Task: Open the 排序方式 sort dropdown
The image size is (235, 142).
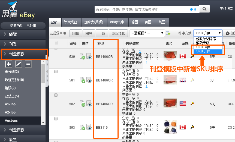Action: (x=208, y=33)
